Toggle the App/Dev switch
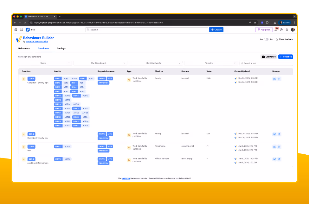This screenshot has height=204, width=309. 266,39
